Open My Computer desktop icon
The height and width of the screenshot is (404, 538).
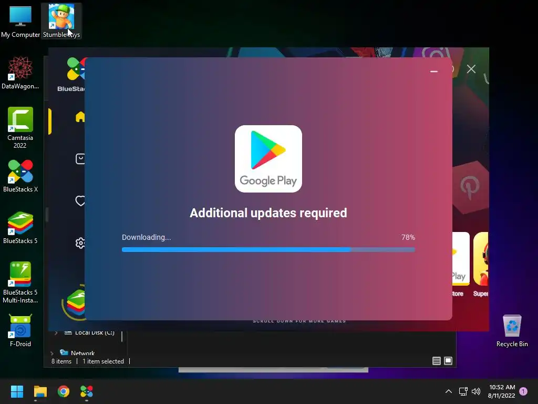(x=20, y=21)
